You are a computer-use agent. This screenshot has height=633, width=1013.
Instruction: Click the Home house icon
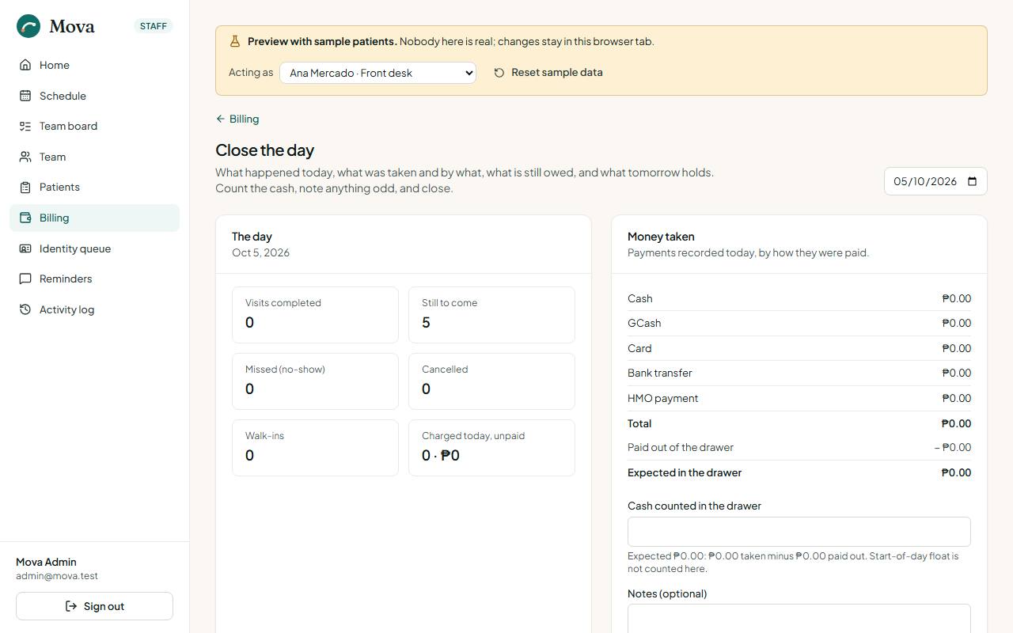pos(25,65)
